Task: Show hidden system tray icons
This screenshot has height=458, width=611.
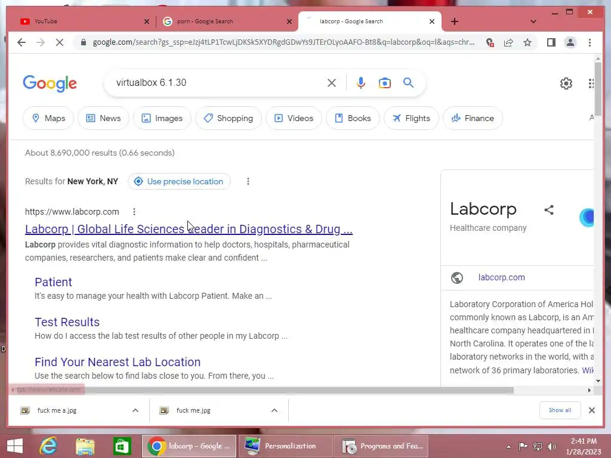Action: point(508,447)
